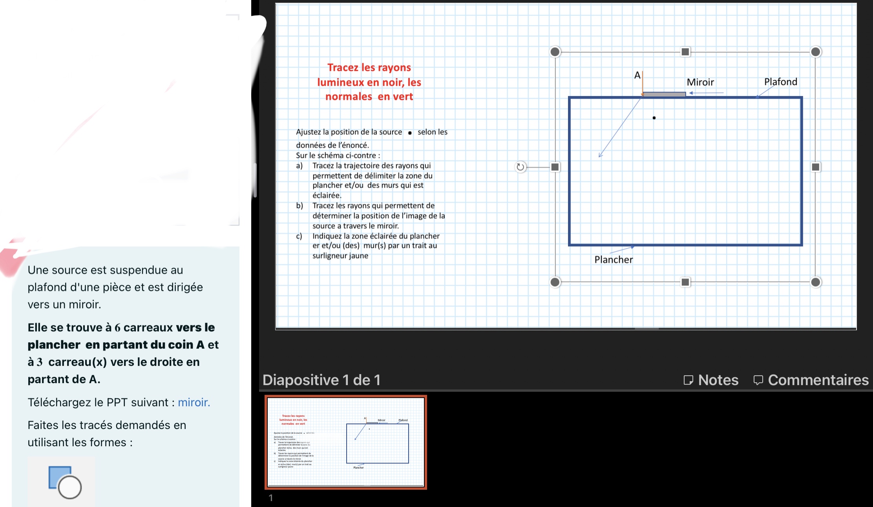Click the left-middle square resize handle
This screenshot has width=873, height=507.
pos(555,167)
